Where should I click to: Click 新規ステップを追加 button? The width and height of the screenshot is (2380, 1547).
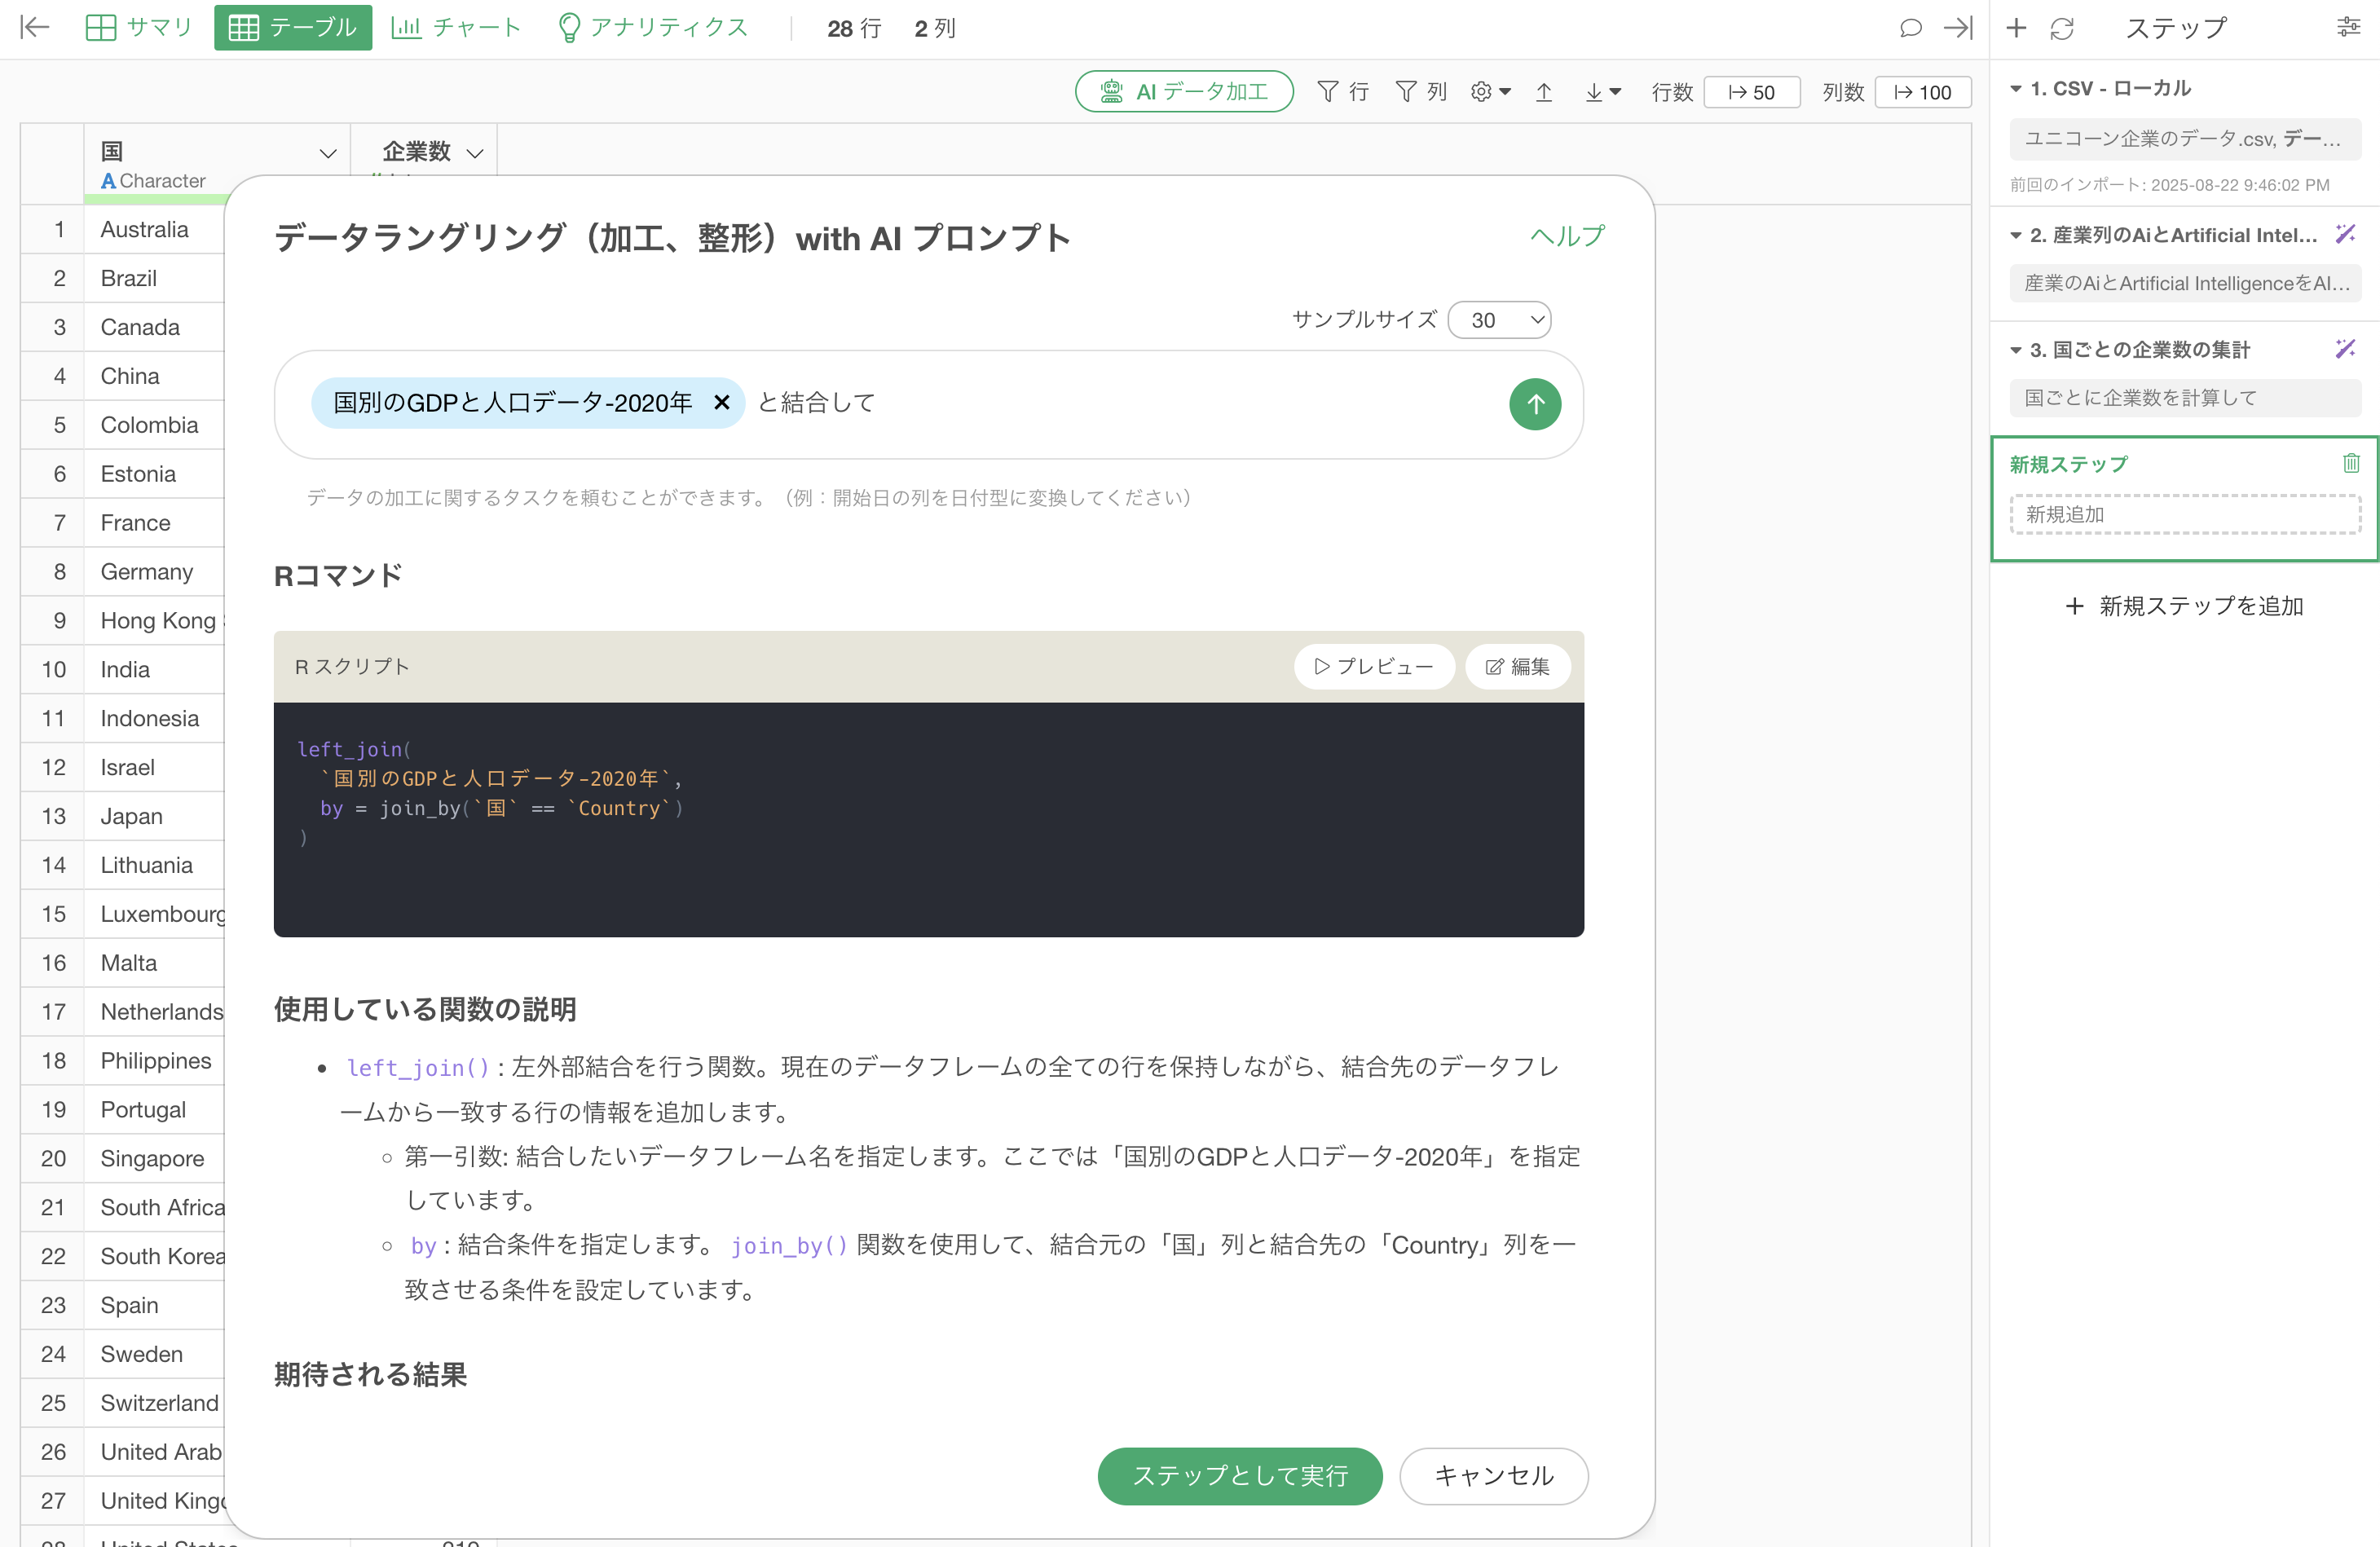click(x=2185, y=606)
